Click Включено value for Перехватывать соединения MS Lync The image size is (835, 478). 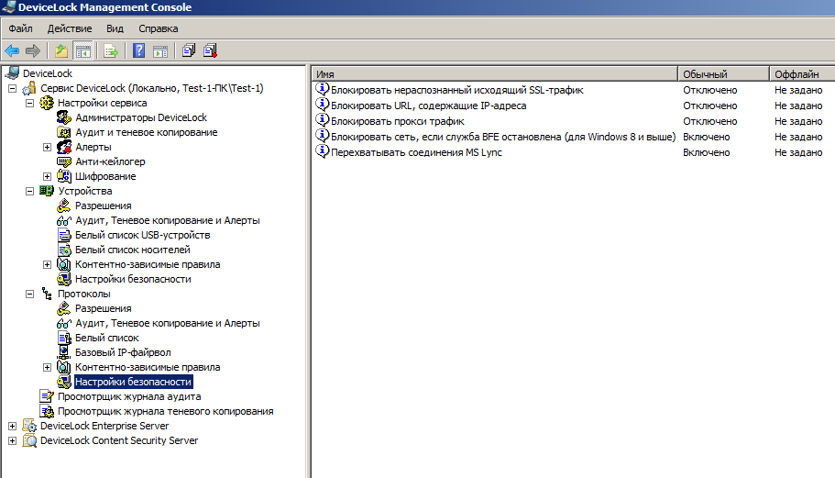click(706, 152)
